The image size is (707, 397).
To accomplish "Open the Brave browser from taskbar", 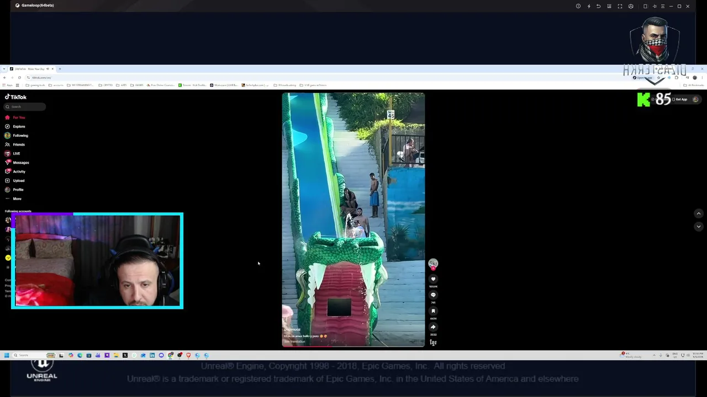I will click(x=188, y=355).
